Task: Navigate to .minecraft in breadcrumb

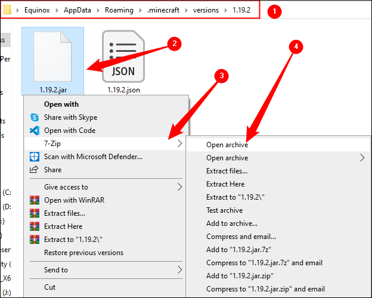Action: (x=163, y=10)
